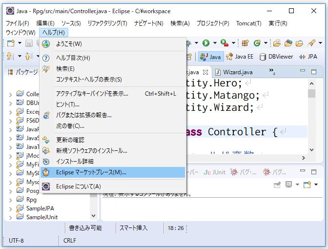This screenshot has height=249, width=328.
Task: Open the Tomcat(T) menu
Action: click(x=249, y=23)
